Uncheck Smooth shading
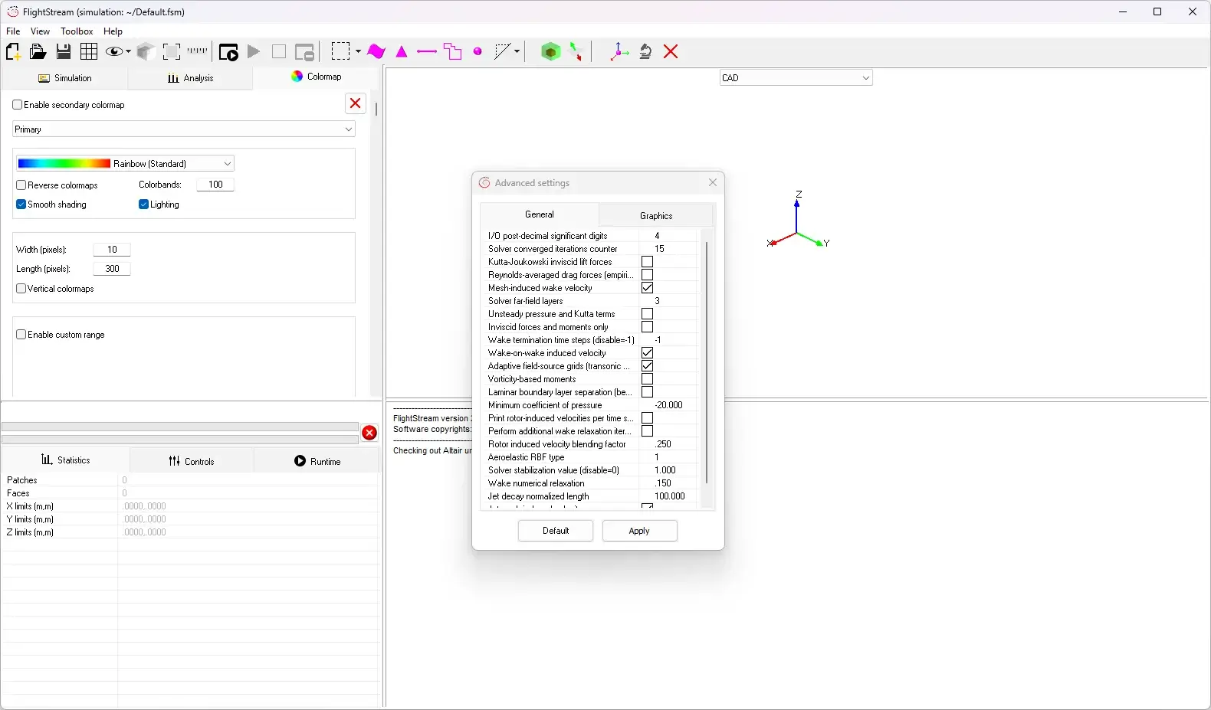1211x710 pixels. (x=21, y=204)
